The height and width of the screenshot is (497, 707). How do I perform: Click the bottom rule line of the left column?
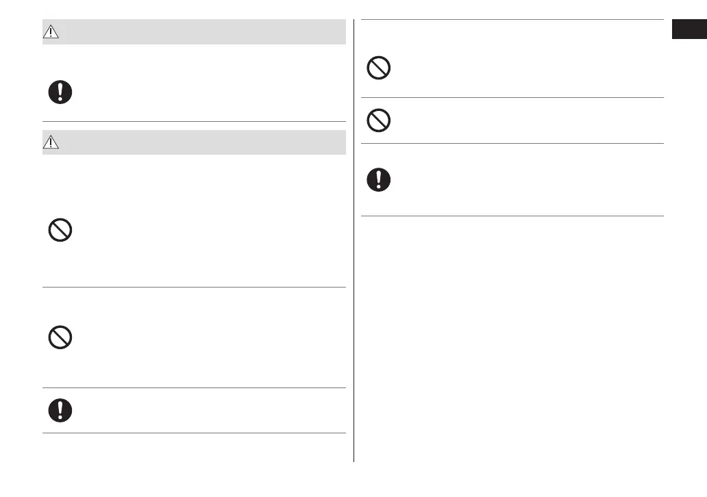point(194,433)
